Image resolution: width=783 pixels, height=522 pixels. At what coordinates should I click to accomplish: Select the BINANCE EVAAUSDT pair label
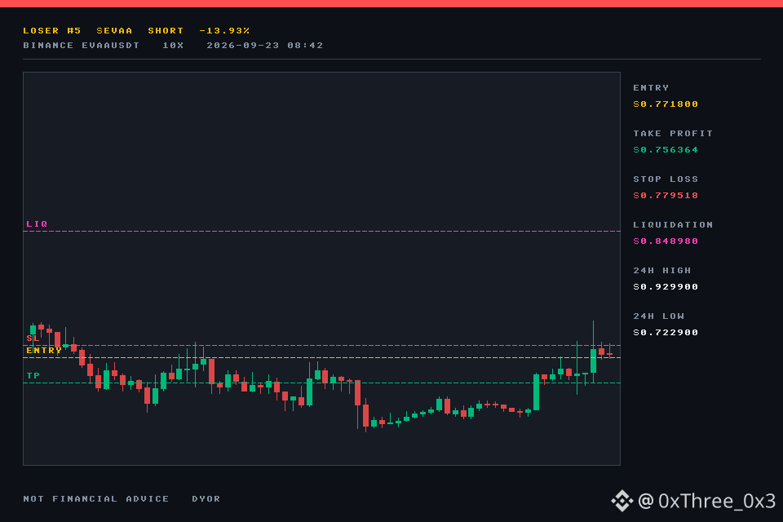click(x=82, y=46)
